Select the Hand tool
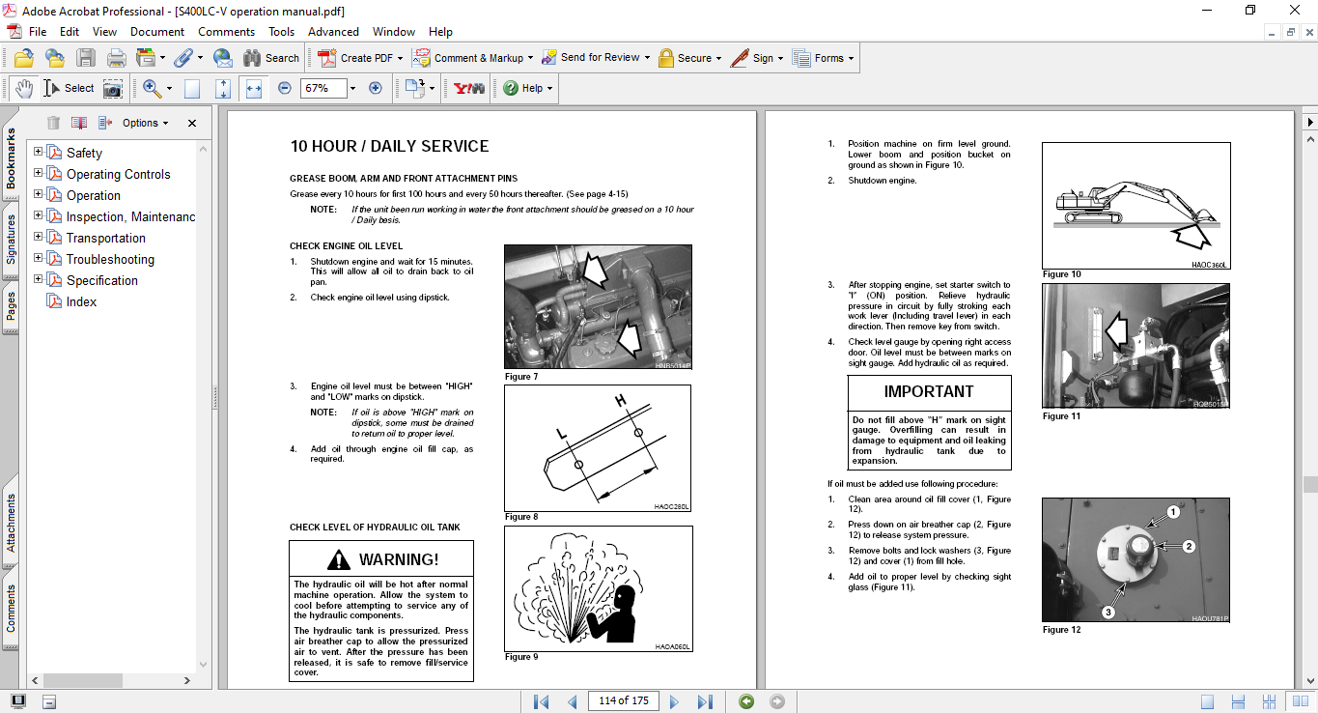 pyautogui.click(x=23, y=88)
